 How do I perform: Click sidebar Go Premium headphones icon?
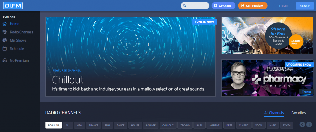(x=5, y=61)
